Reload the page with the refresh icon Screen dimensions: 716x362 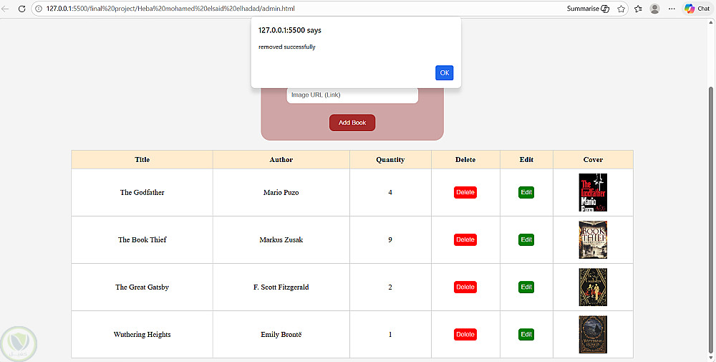(21, 9)
